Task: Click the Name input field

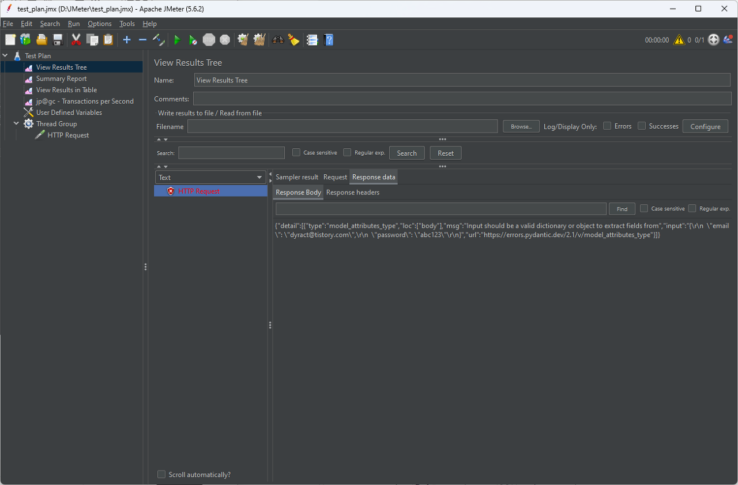Action: click(x=463, y=80)
